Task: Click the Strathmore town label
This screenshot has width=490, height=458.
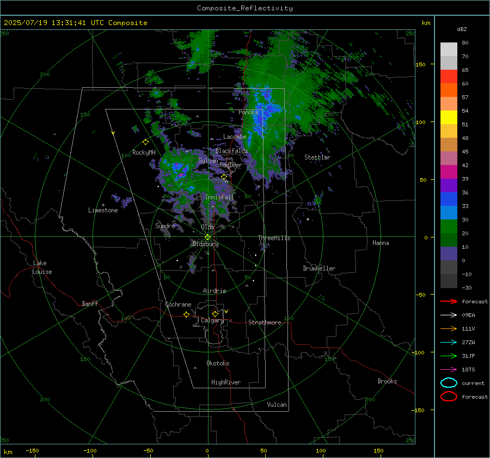Action: [x=265, y=322]
